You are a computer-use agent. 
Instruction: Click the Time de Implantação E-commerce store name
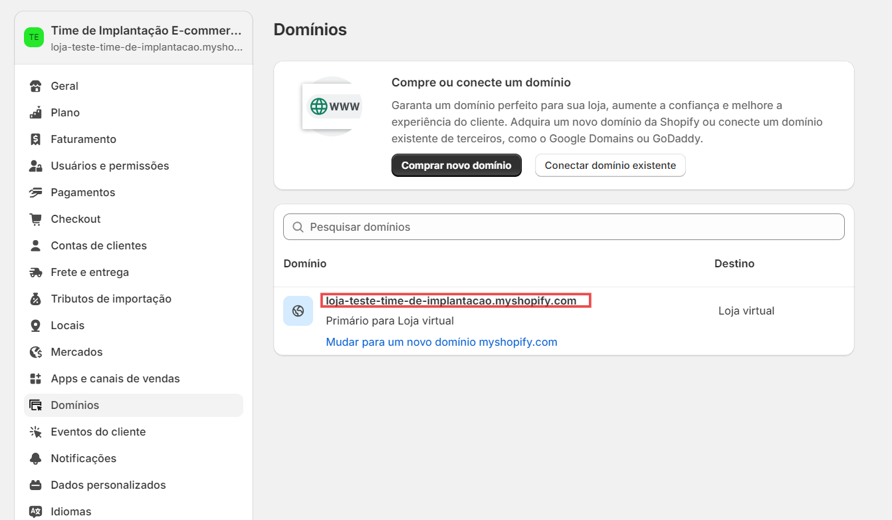pyautogui.click(x=146, y=31)
